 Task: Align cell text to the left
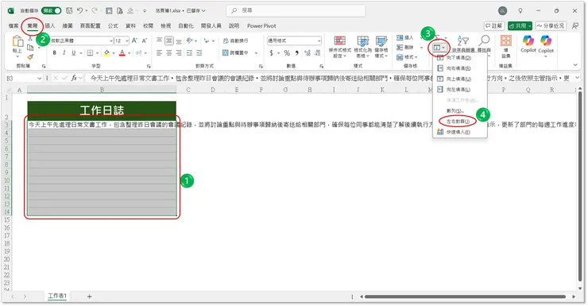[x=160, y=53]
